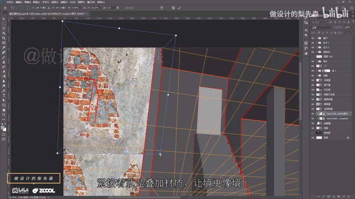Select the Zoom tool

click(x=4, y=114)
